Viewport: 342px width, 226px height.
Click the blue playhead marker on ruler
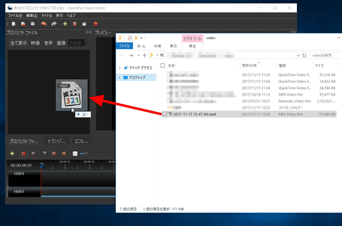click(x=42, y=166)
